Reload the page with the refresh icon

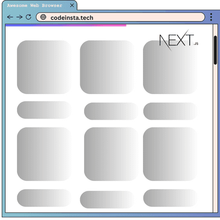29,17
